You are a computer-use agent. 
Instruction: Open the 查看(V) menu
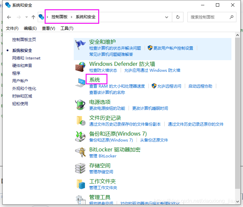pos(48,28)
